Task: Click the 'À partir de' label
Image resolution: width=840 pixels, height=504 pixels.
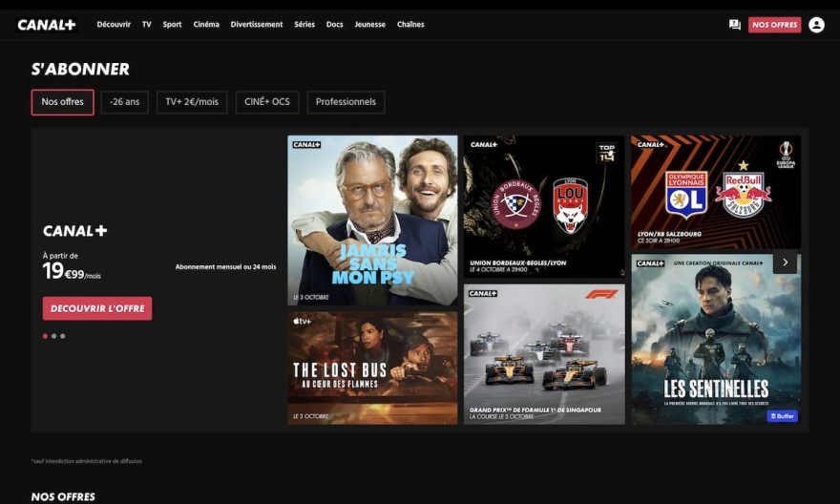Action: coord(60,256)
